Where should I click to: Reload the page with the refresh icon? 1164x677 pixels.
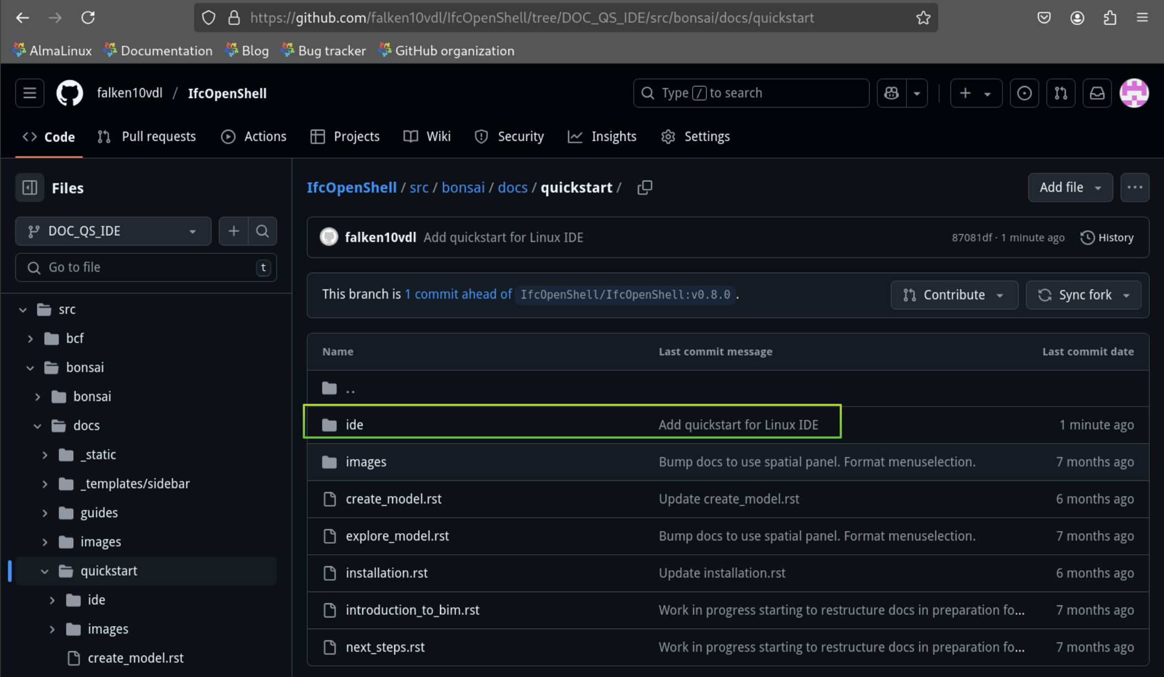coord(88,18)
